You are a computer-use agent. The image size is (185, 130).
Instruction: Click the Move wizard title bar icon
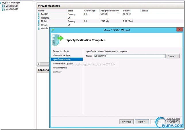(x=53, y=30)
